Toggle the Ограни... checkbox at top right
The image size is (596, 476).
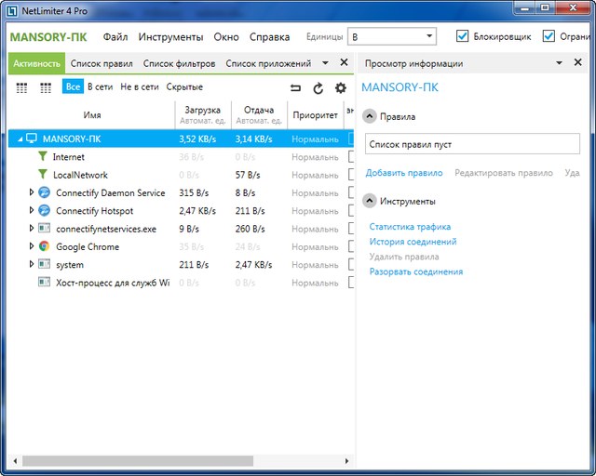coord(549,36)
